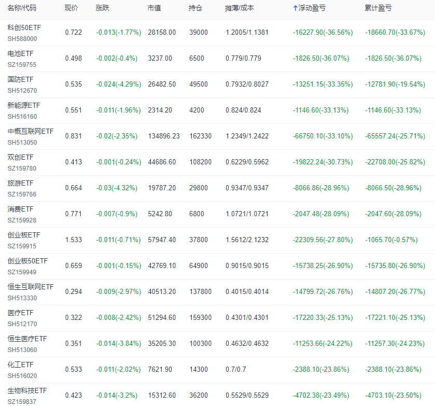Select code SH512170

click(22, 324)
